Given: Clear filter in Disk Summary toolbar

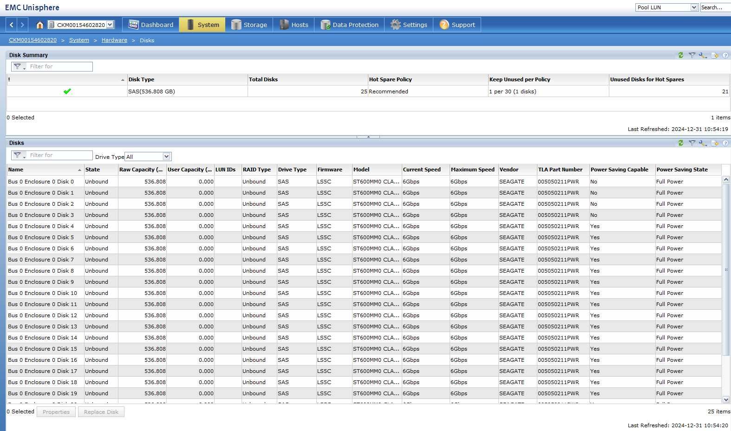Looking at the screenshot, I should [692, 55].
